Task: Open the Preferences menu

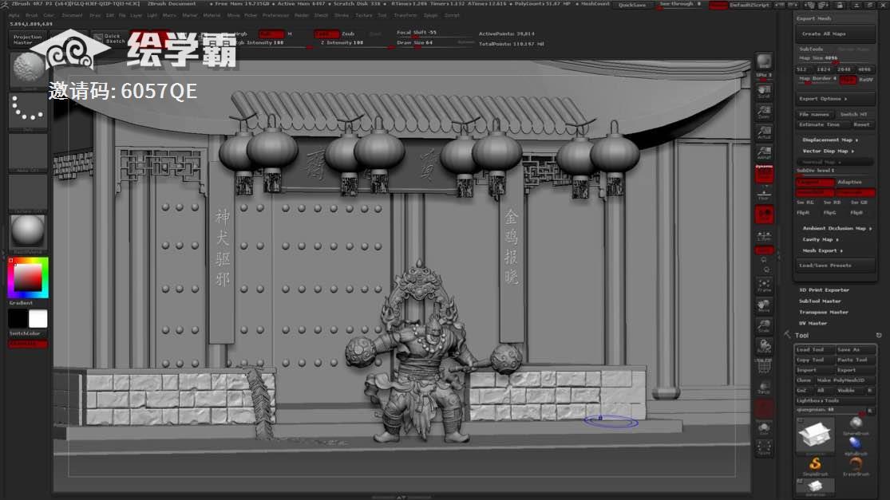Action: 275,15
